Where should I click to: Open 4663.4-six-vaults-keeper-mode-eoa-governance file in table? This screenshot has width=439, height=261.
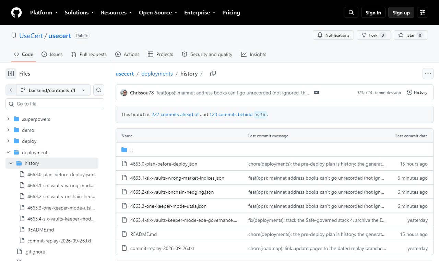(184, 220)
